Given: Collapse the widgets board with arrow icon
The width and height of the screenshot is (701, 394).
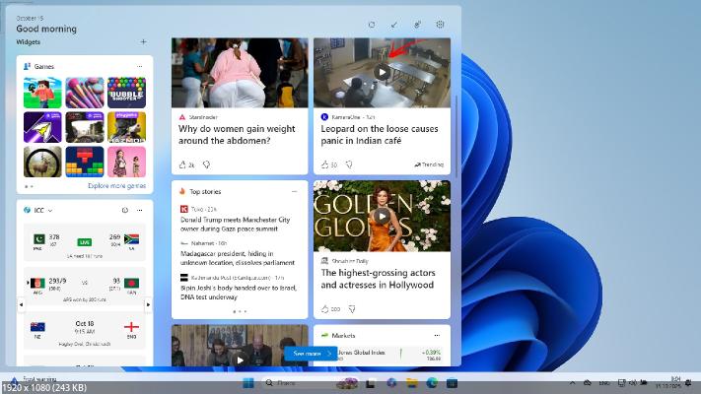Looking at the screenshot, I should click(x=394, y=25).
